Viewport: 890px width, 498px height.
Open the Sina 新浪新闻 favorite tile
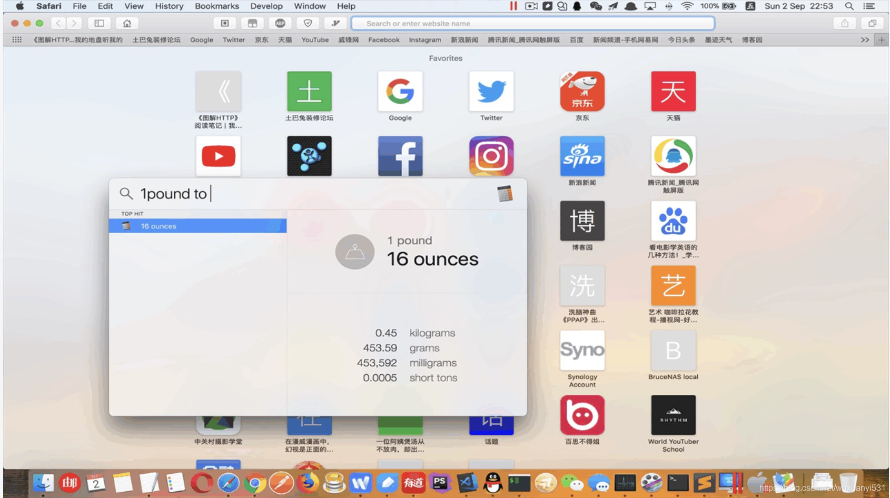582,156
